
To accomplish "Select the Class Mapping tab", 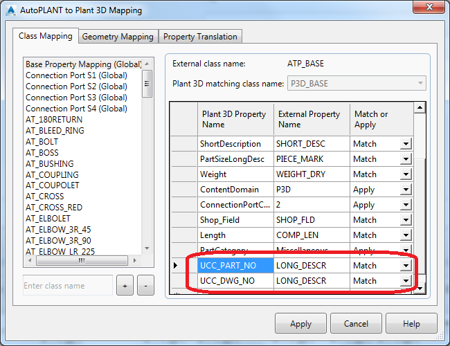I will (x=45, y=36).
